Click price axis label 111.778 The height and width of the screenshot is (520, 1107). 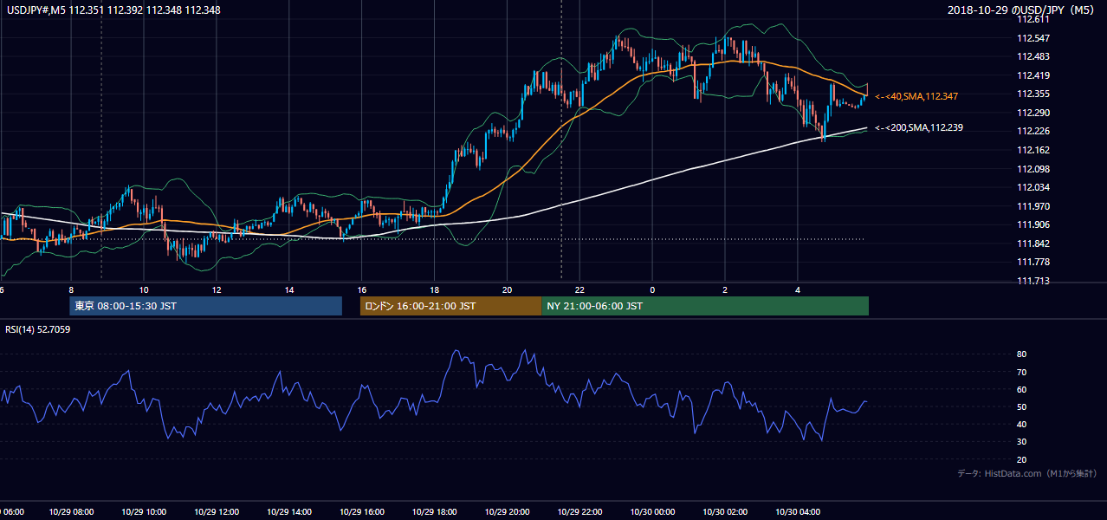(x=1033, y=262)
